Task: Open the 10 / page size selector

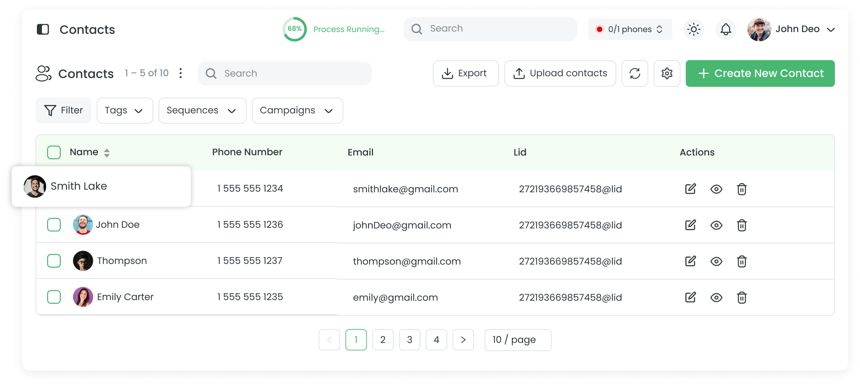Action: [x=518, y=340]
